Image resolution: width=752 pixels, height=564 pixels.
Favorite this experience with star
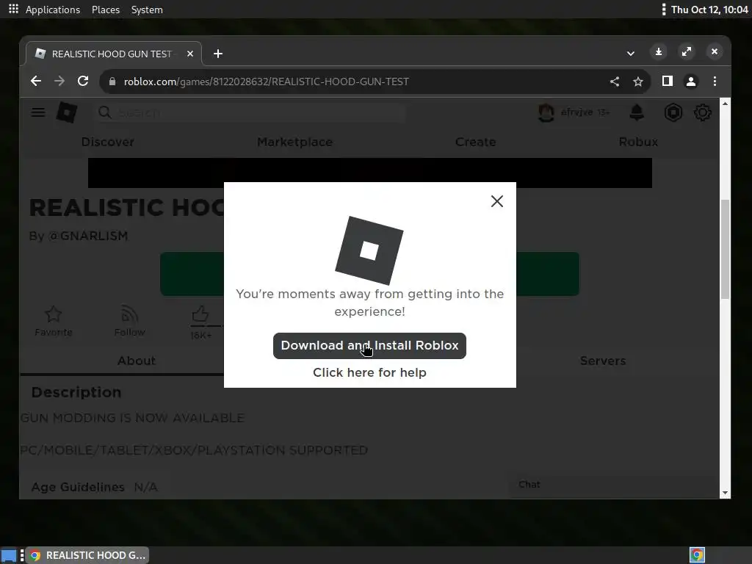click(x=53, y=322)
